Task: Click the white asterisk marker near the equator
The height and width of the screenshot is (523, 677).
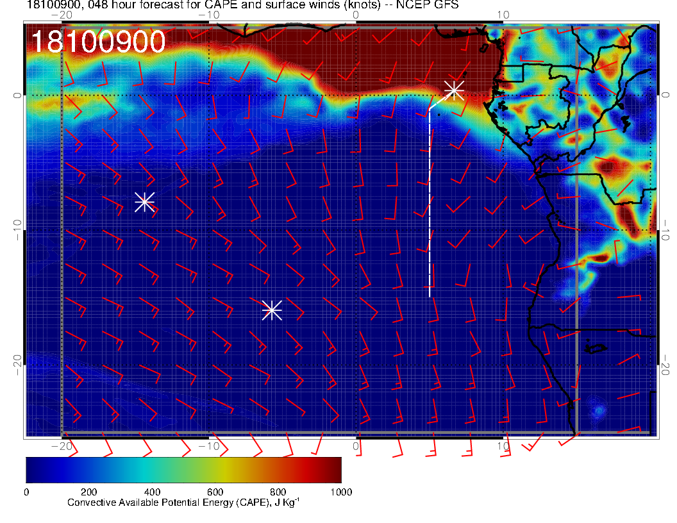Action: pyautogui.click(x=454, y=90)
